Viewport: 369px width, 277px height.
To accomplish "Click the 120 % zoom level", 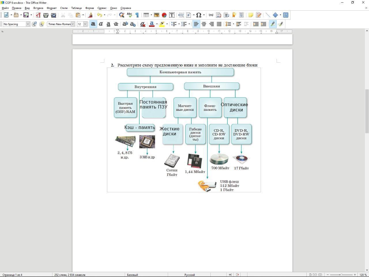I will tap(363, 275).
